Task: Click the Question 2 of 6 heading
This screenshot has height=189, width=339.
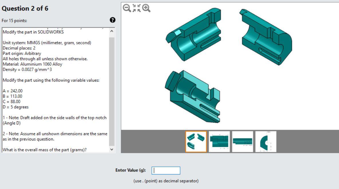Action: pyautogui.click(x=25, y=8)
